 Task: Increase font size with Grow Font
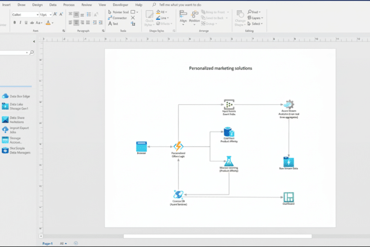(x=55, y=14)
